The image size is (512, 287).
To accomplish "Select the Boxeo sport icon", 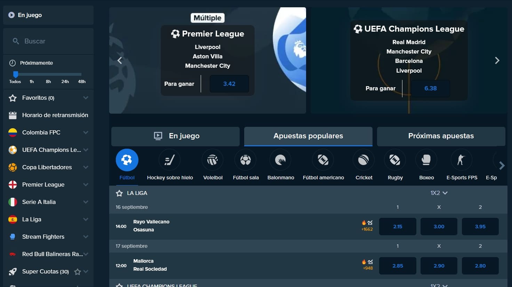I will tap(426, 160).
